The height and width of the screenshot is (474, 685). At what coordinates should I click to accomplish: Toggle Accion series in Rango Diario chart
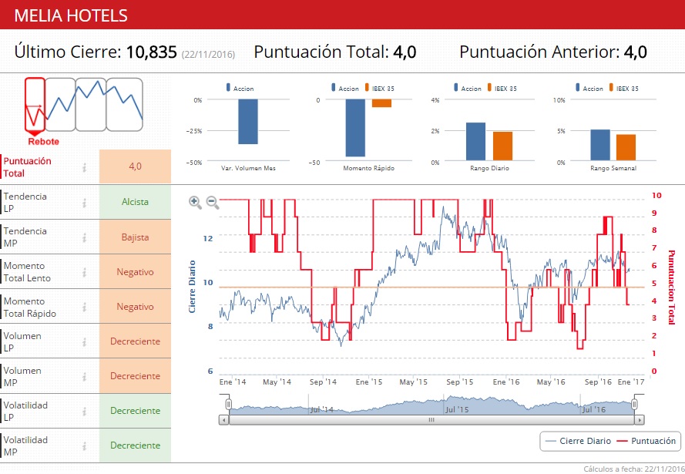[x=468, y=88]
